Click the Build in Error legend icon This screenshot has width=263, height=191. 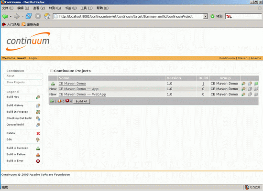click(x=38, y=161)
